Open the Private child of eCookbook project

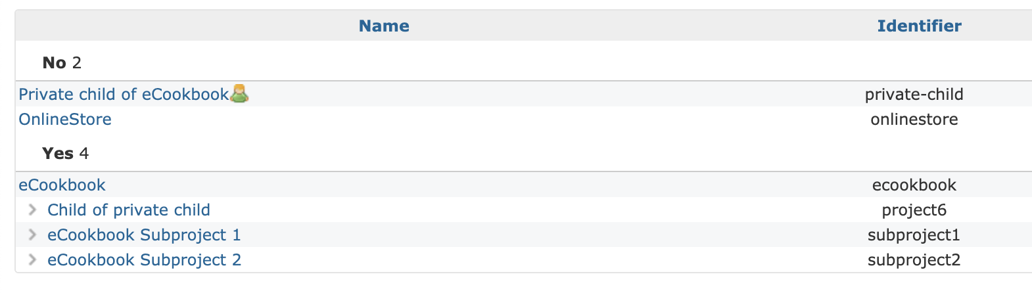[x=124, y=94]
